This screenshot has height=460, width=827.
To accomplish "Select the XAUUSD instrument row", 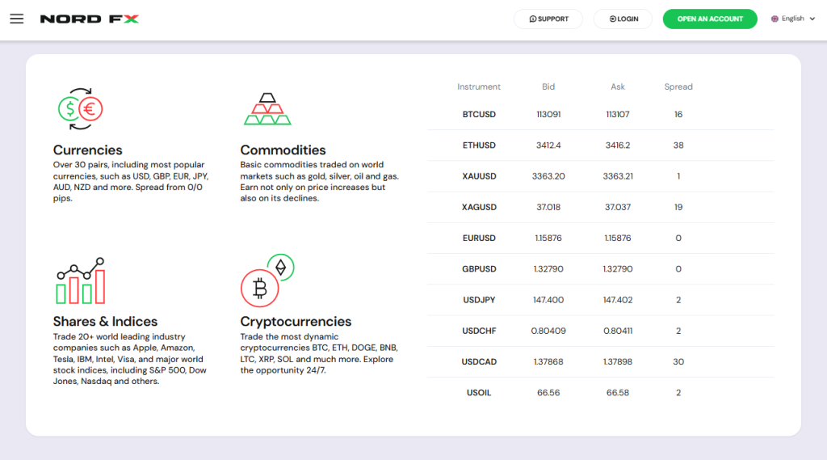I will click(601, 176).
